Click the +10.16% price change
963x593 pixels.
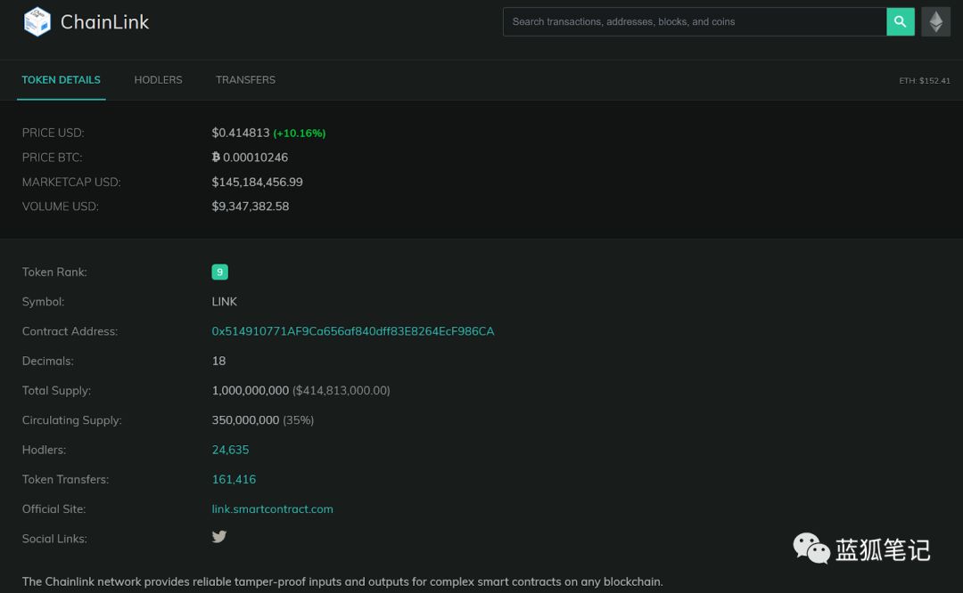pyautogui.click(x=300, y=133)
